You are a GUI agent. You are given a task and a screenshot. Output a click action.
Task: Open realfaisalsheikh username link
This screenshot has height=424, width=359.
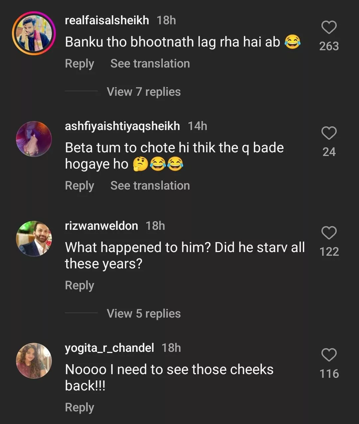107,20
